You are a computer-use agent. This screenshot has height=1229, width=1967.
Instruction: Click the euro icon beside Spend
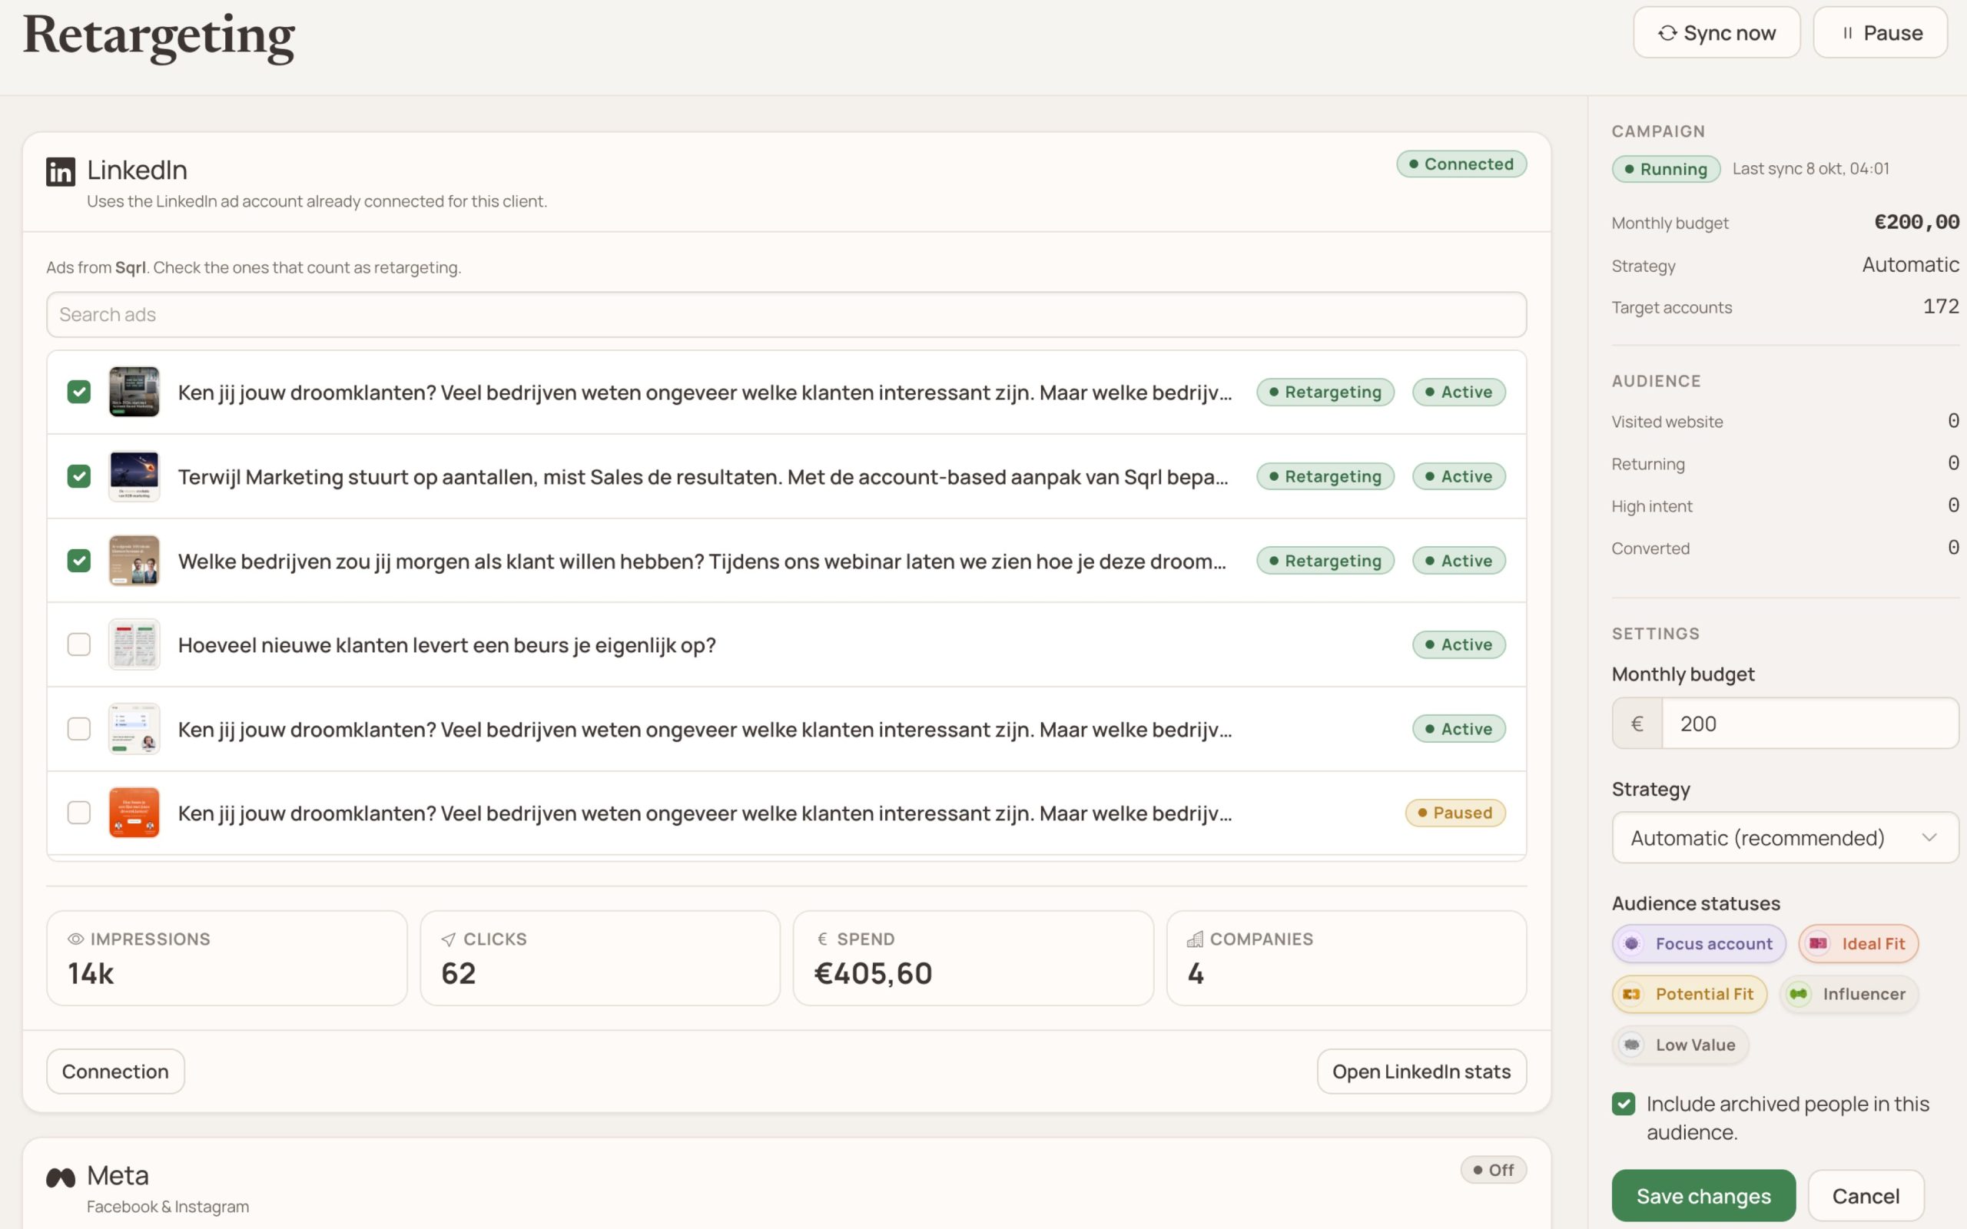(x=823, y=939)
